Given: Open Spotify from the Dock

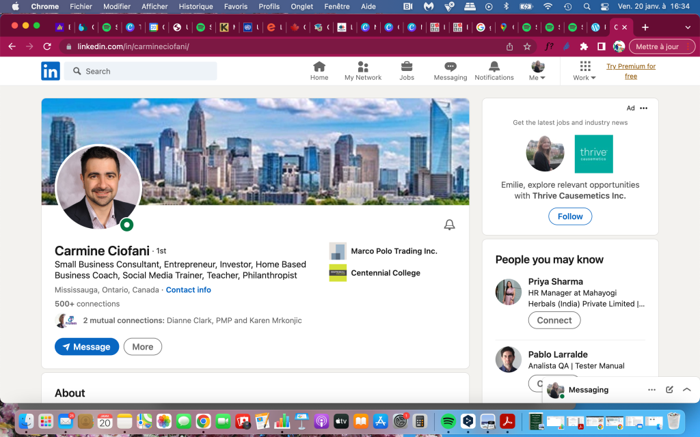Looking at the screenshot, I should (448, 421).
